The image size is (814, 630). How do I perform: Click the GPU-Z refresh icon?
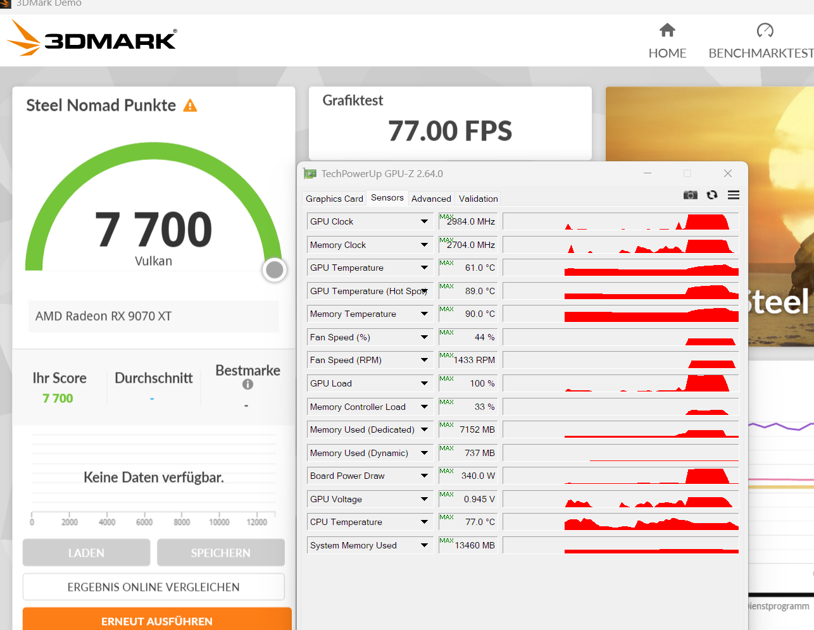click(x=712, y=195)
